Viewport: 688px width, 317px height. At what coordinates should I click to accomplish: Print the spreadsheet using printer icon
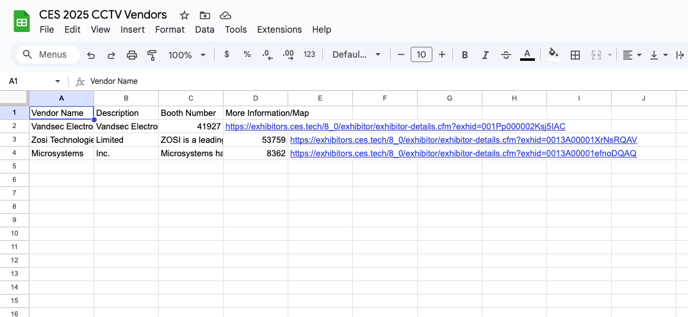click(132, 55)
